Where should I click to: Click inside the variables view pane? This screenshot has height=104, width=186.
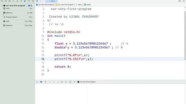61,94
